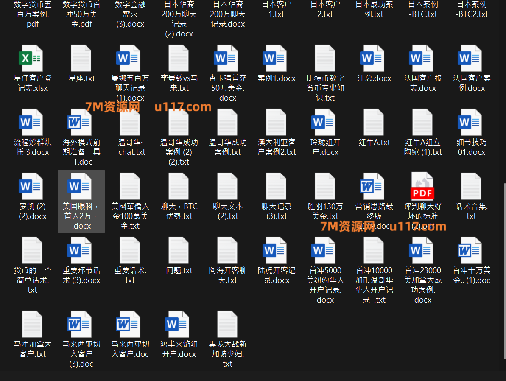Open the 问题.txt text file
Viewport: 506px width, 381px height.
pyautogui.click(x=179, y=251)
